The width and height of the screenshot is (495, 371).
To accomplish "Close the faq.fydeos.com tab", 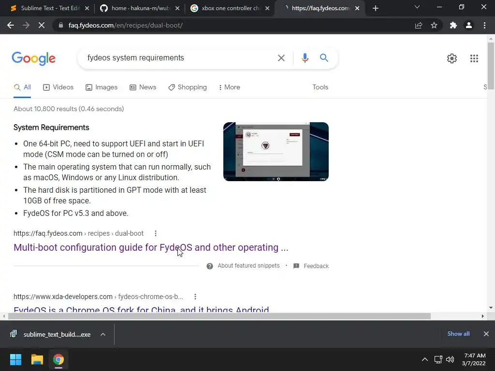I will pos(357,8).
